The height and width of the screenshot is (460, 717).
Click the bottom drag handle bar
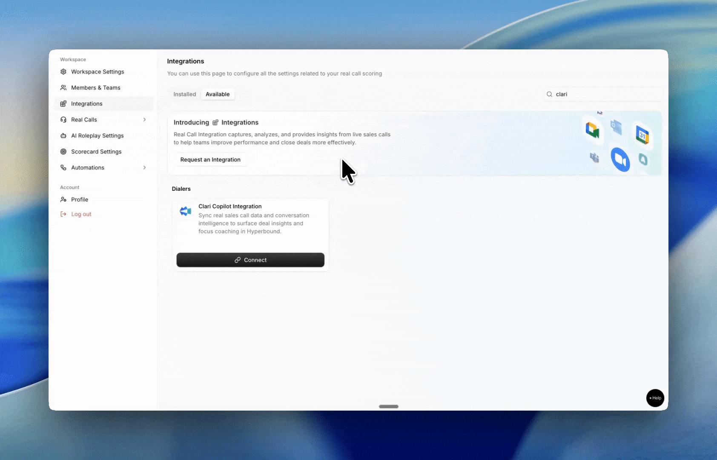389,406
